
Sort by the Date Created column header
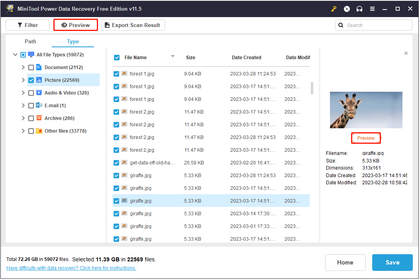[246, 57]
